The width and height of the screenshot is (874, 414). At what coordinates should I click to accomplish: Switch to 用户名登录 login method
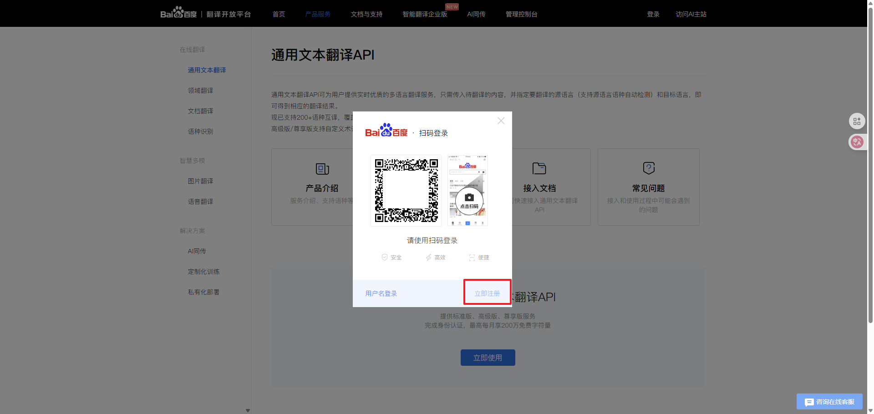coord(381,293)
